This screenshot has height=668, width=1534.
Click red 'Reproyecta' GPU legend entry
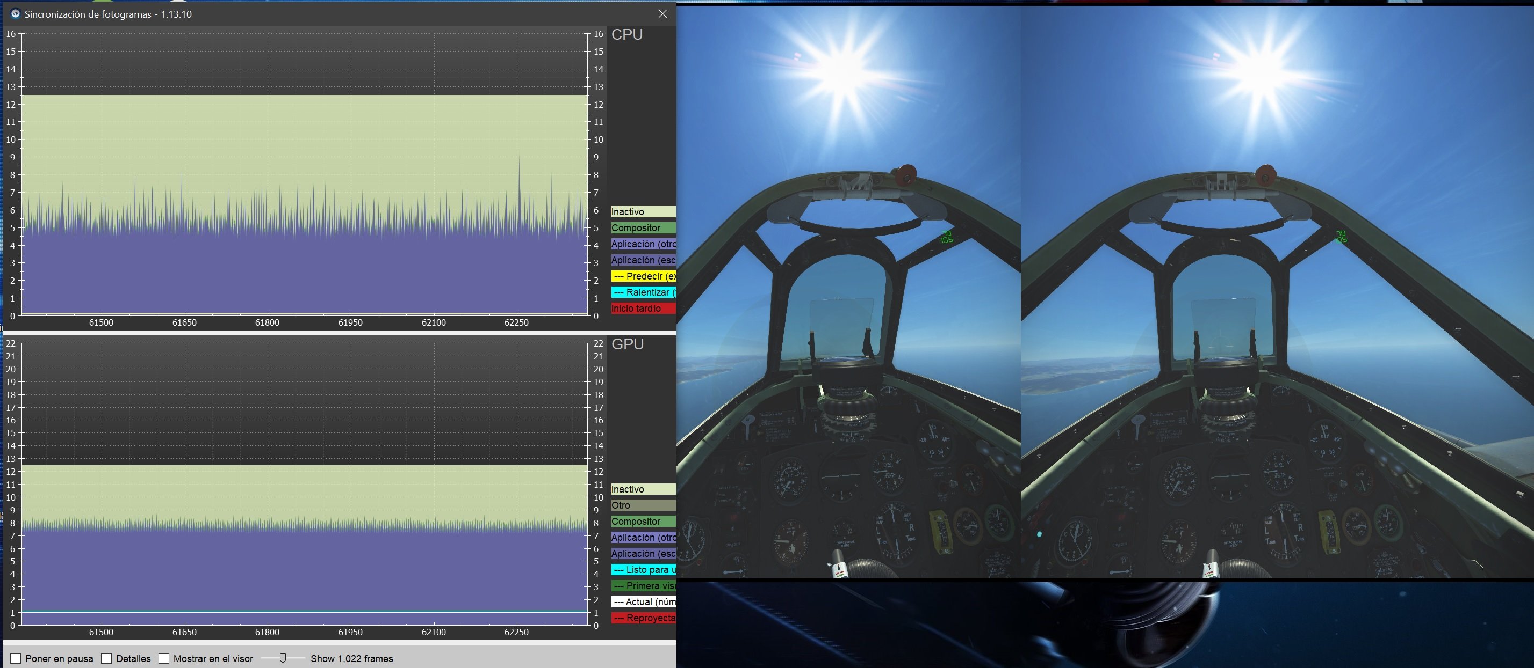tap(643, 618)
